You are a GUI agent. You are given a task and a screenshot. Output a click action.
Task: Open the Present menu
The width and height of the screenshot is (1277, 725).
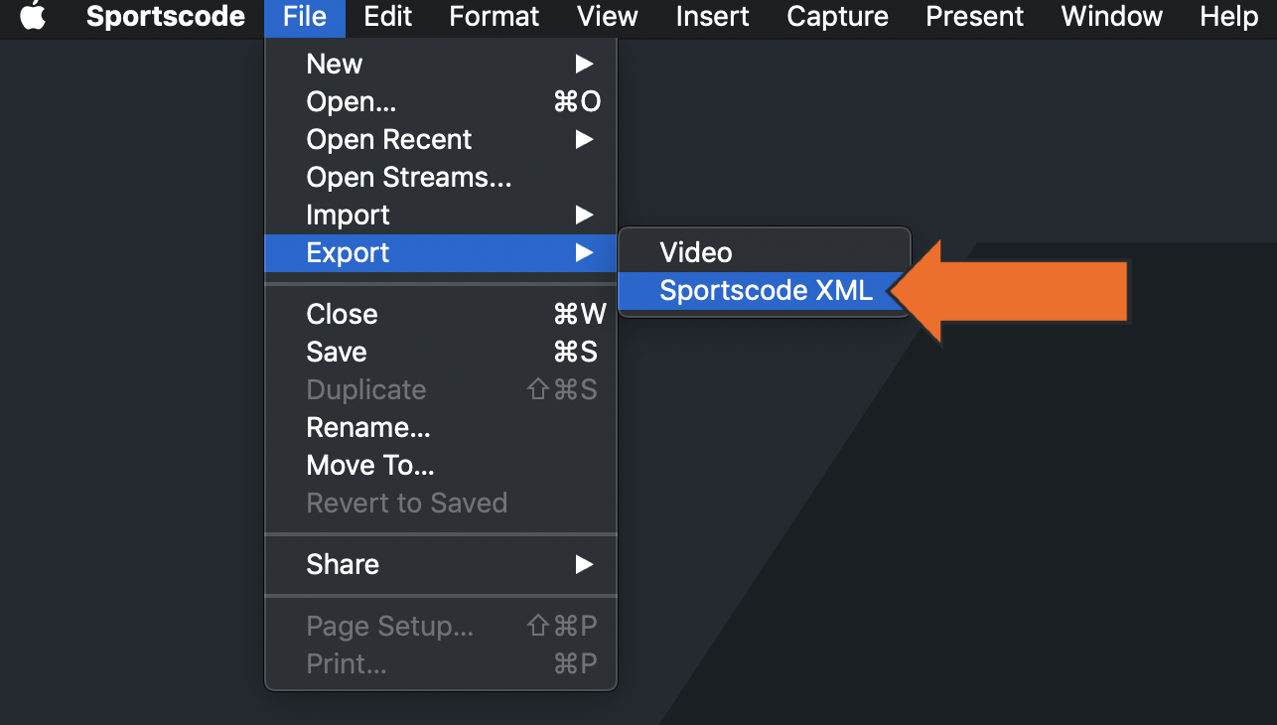(x=973, y=16)
